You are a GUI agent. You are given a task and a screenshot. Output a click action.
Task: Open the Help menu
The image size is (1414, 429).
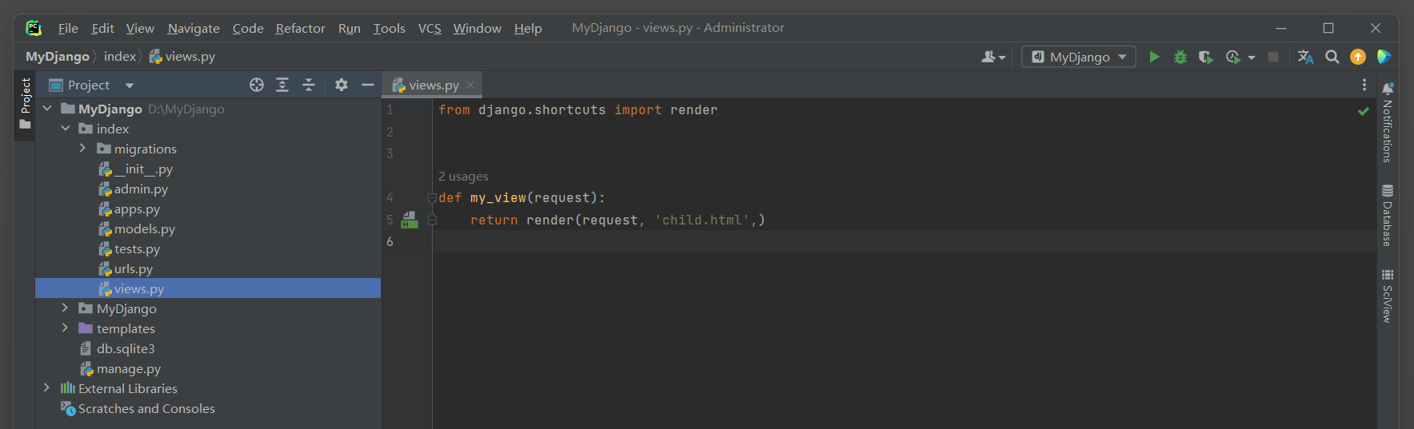click(x=528, y=28)
